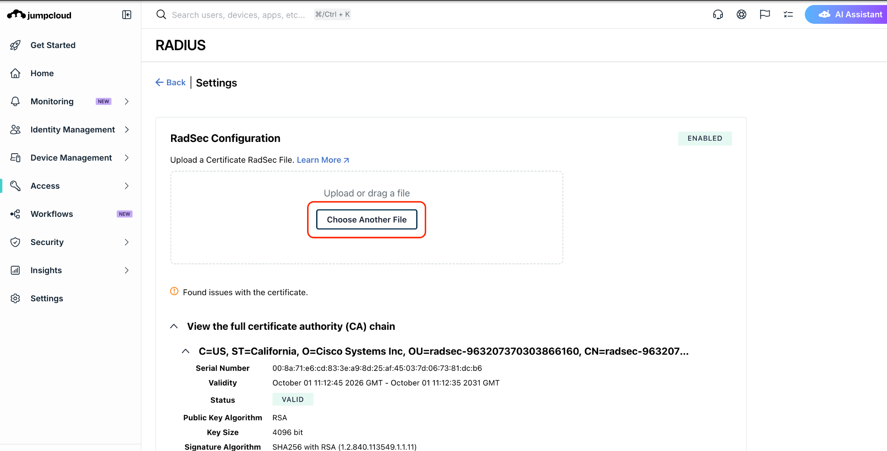Click the Identity Management users icon
Screen dimensions: 887x451
15,129
